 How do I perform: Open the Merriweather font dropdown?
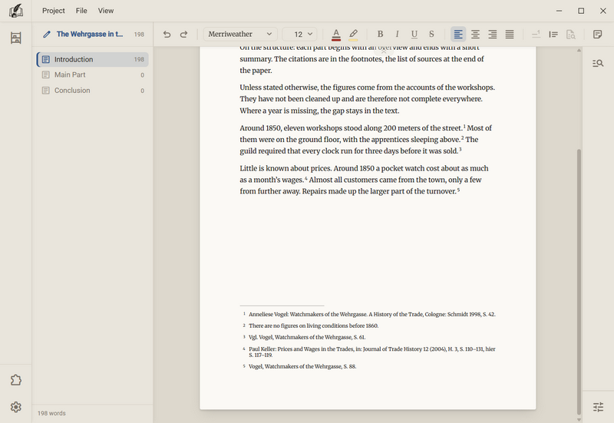(x=240, y=34)
